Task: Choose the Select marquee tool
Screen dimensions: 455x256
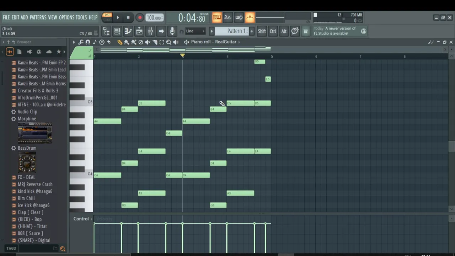Action: click(162, 42)
